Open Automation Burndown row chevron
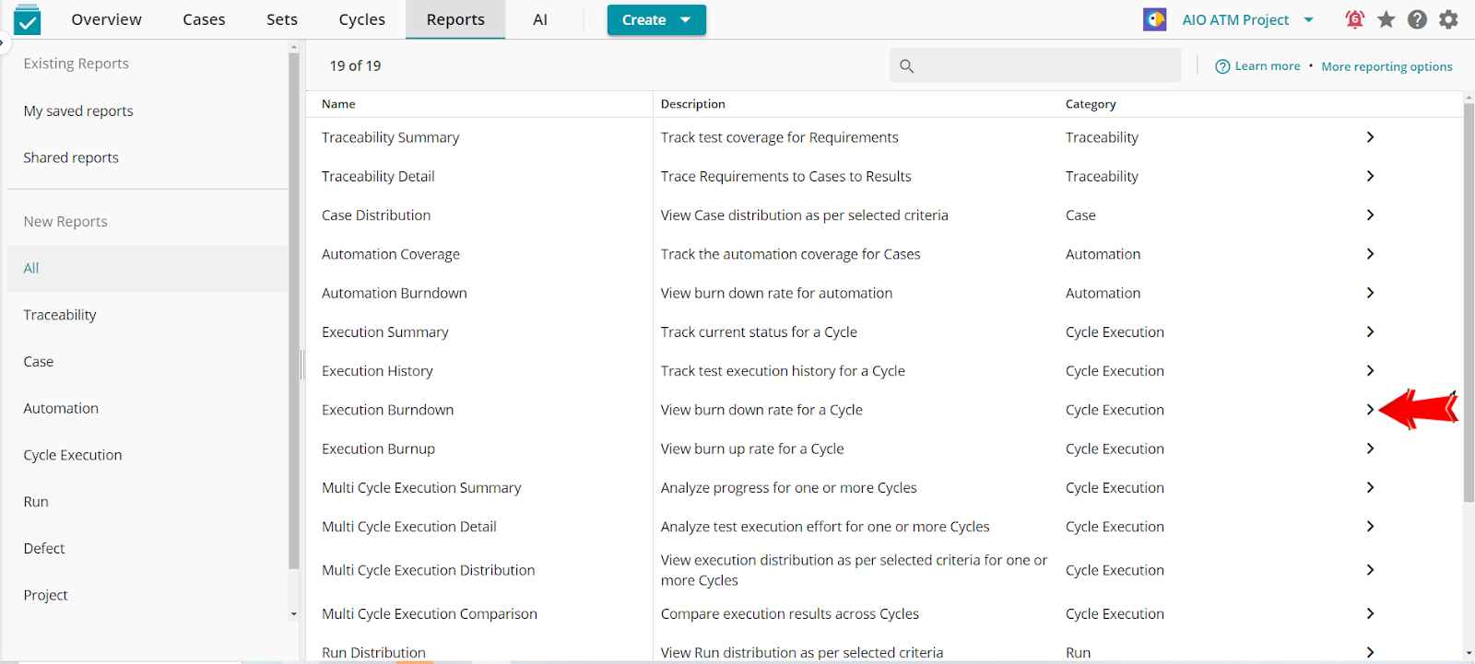The height and width of the screenshot is (664, 1475). 1370,293
